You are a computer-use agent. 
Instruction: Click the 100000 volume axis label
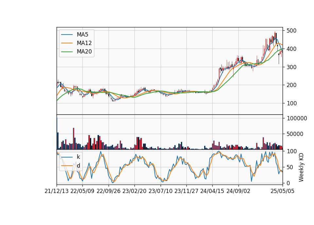pyautogui.click(x=297, y=118)
